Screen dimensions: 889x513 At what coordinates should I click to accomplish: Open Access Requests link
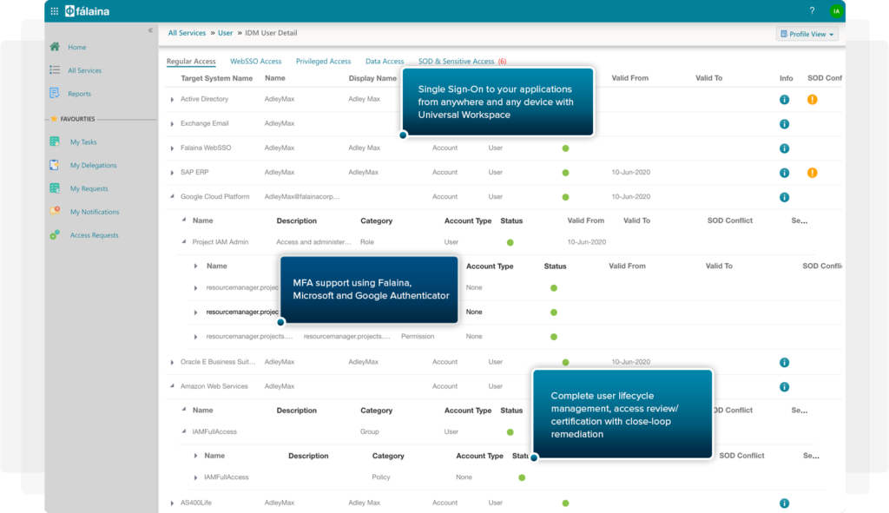(94, 234)
